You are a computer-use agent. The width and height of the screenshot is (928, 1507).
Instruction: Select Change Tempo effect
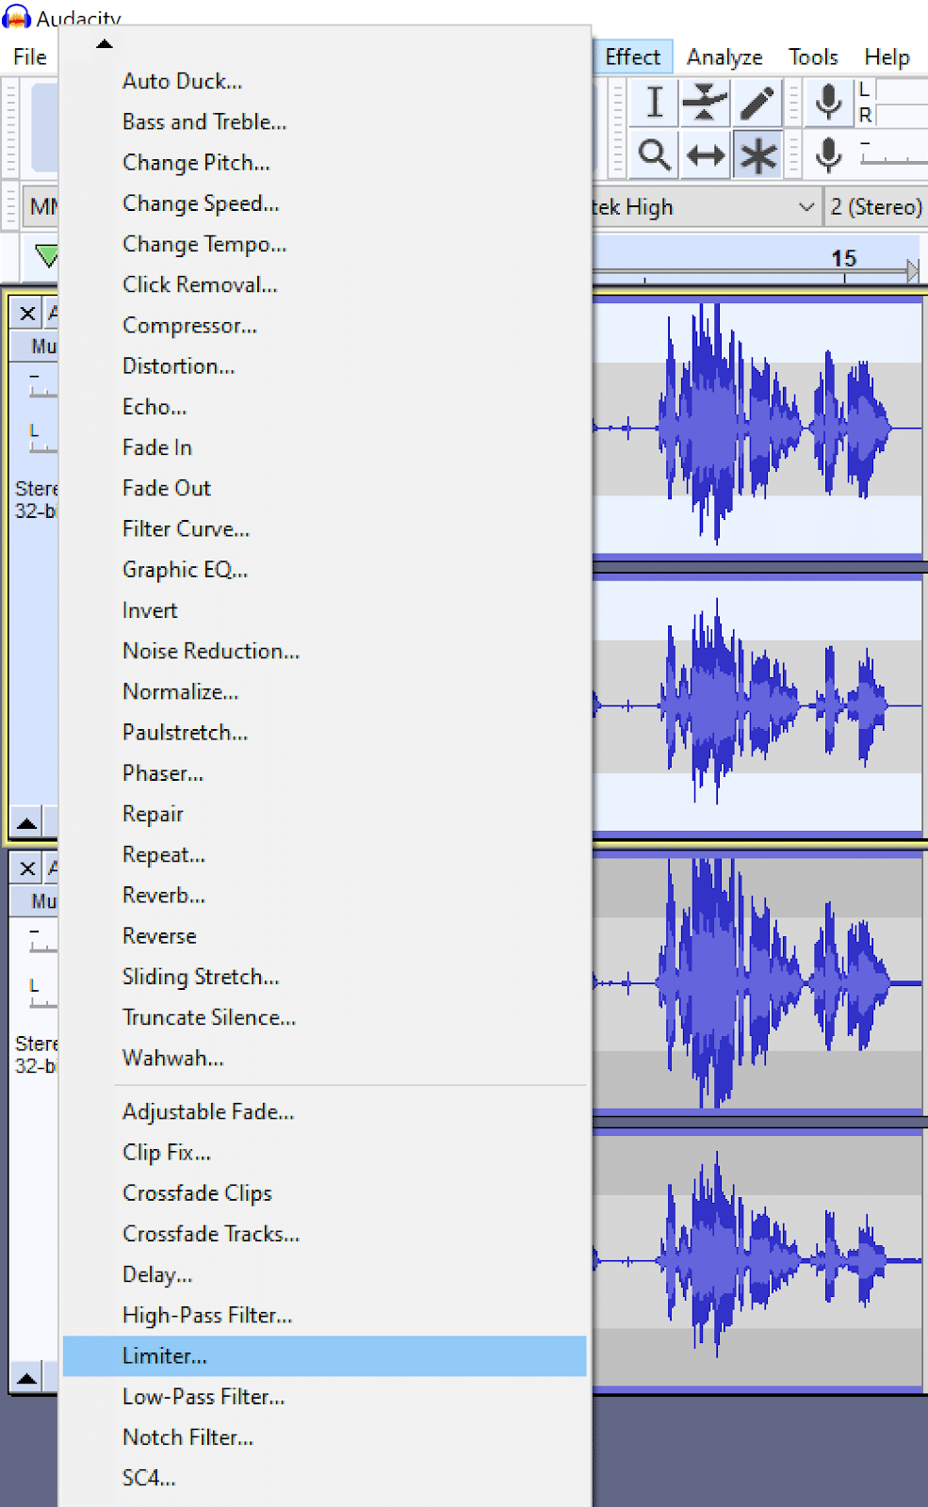[x=325, y=244]
